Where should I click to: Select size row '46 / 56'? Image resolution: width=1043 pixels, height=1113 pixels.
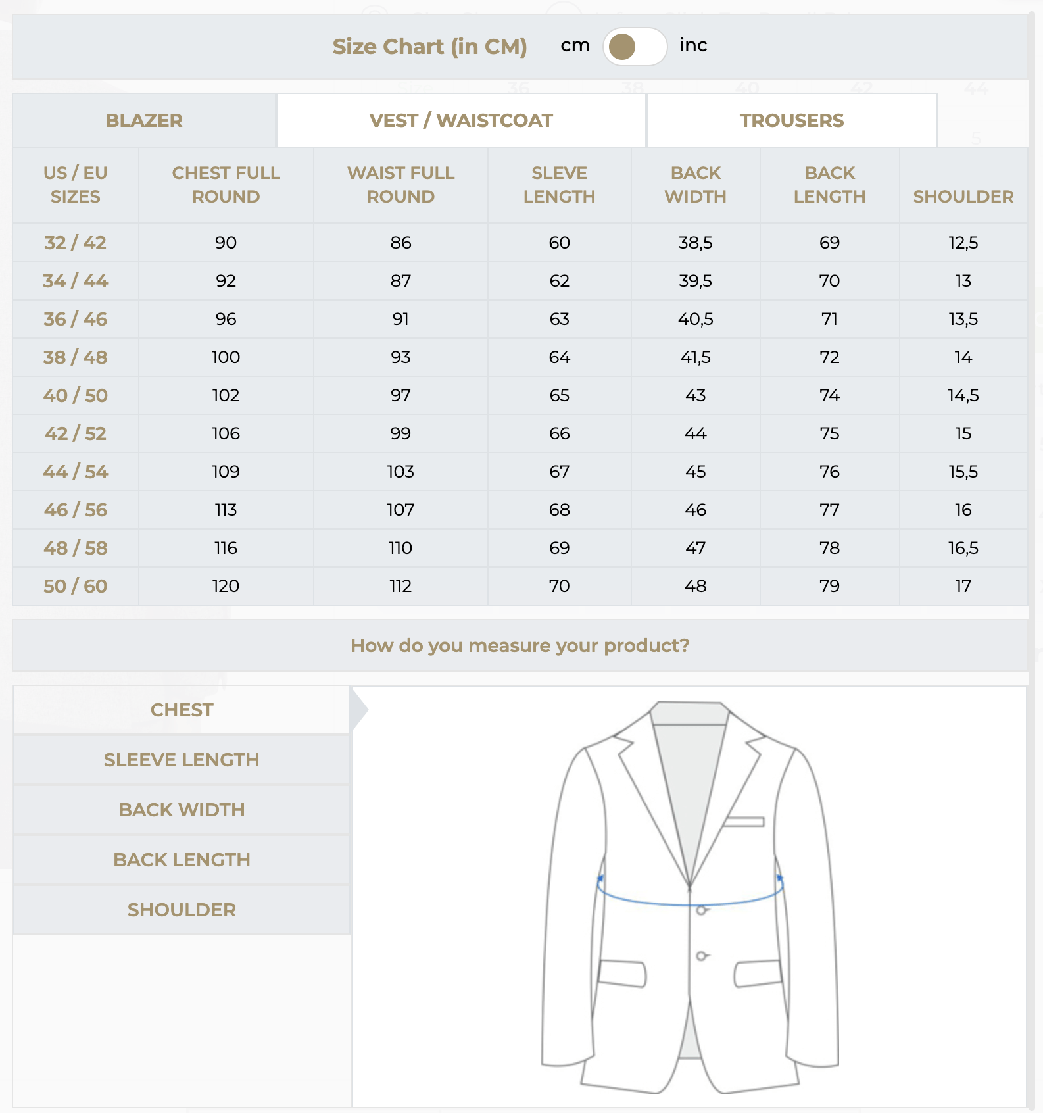click(x=520, y=510)
